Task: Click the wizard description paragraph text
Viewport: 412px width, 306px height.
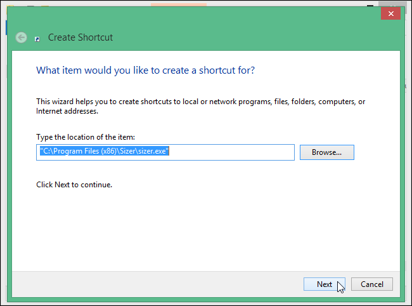Action: pyautogui.click(x=200, y=106)
